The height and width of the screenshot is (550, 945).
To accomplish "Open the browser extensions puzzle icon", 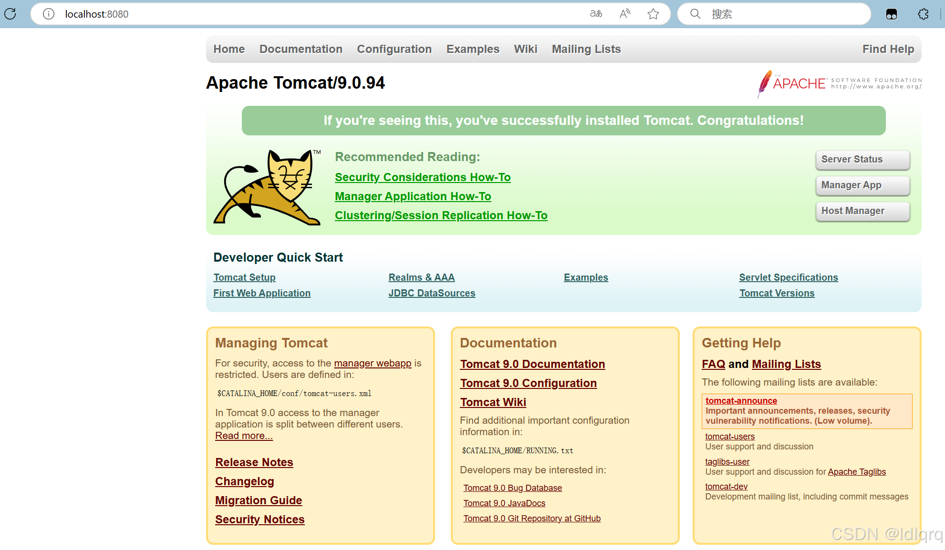I will (x=923, y=14).
